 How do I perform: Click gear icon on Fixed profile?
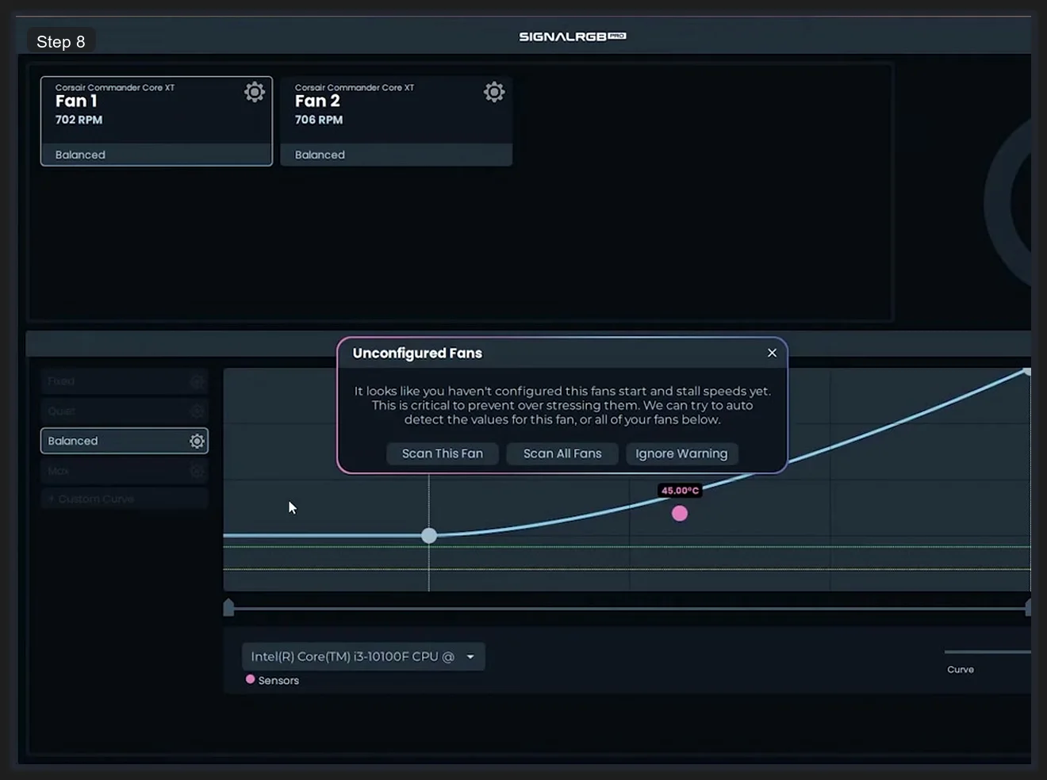click(197, 382)
